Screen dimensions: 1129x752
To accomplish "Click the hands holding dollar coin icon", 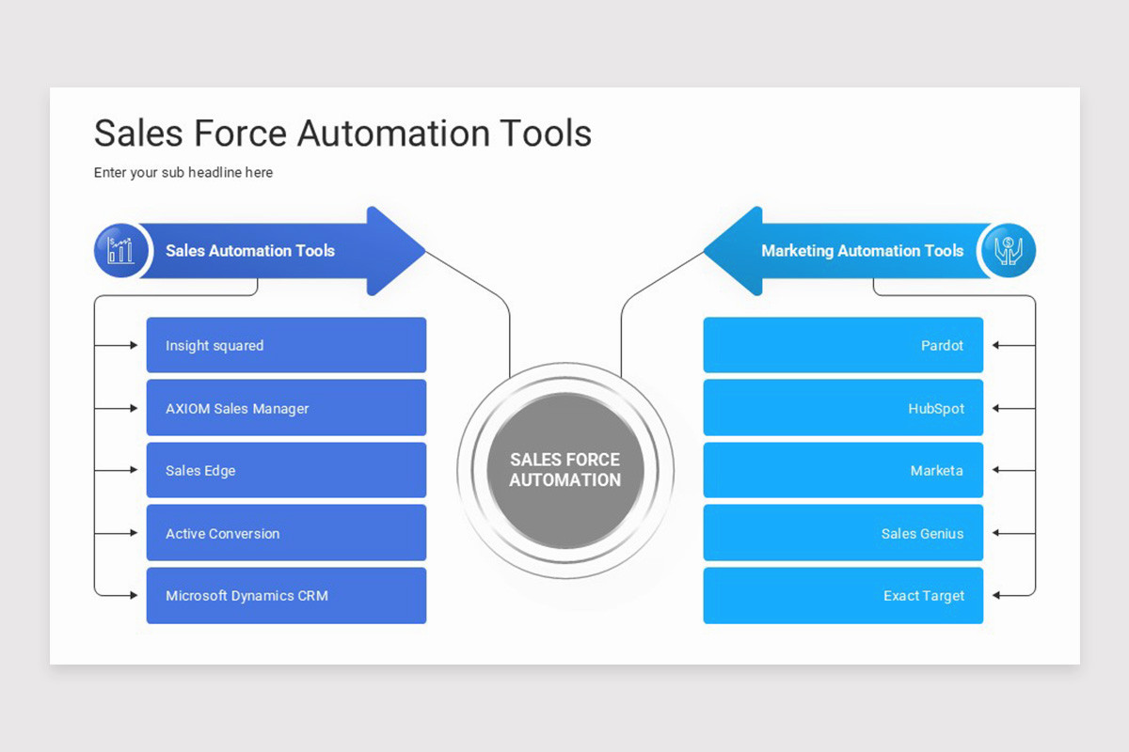I will point(1008,251).
